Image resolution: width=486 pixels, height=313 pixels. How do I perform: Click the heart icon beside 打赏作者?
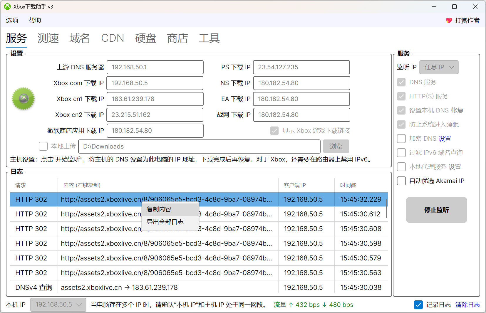point(449,20)
